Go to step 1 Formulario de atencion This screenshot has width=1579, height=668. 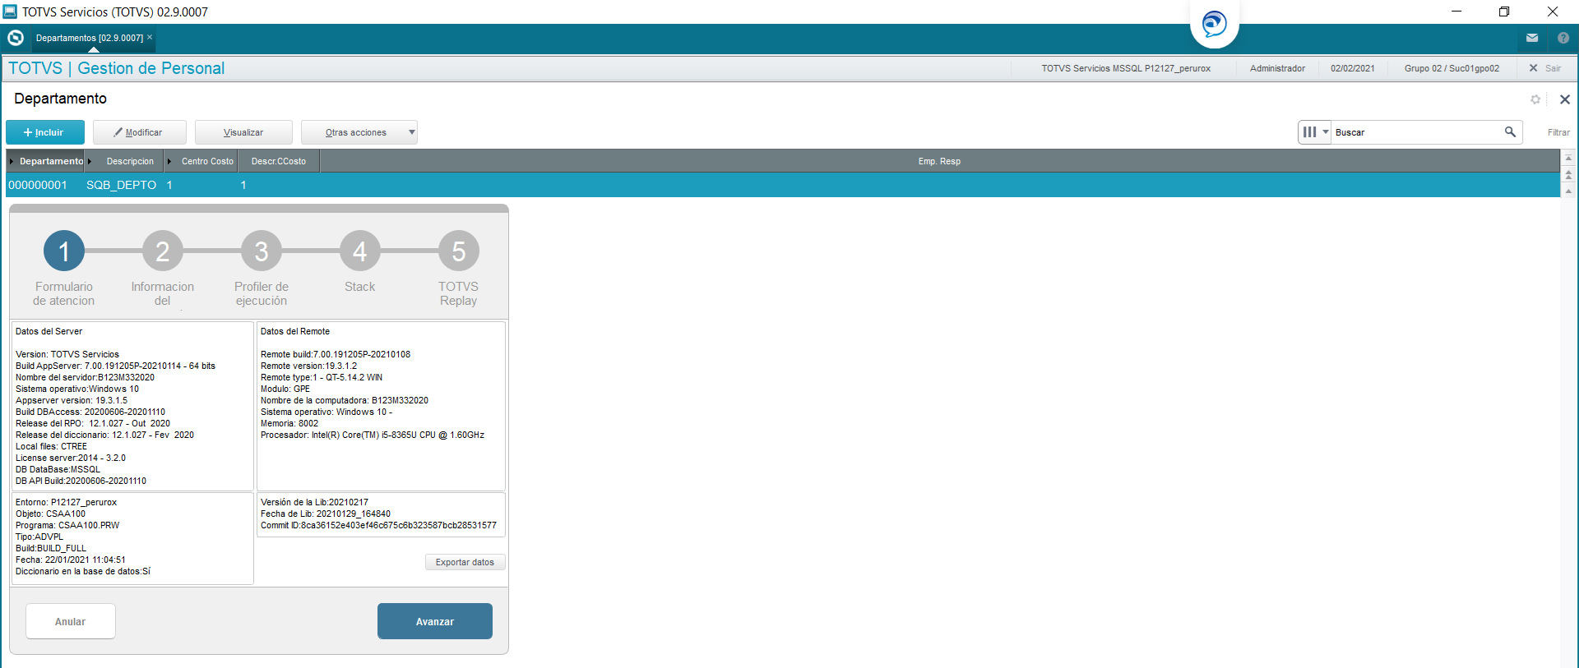pos(64,251)
